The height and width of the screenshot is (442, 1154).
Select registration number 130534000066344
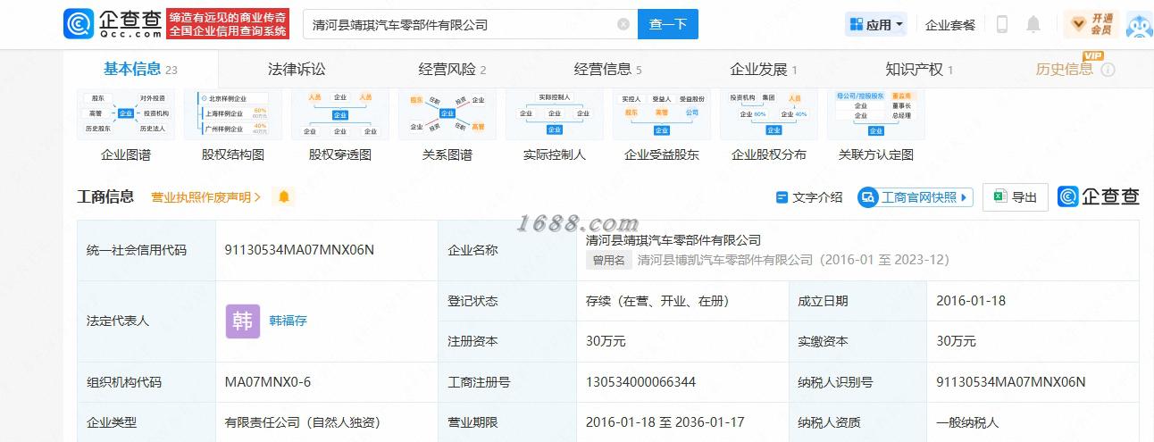click(x=640, y=382)
